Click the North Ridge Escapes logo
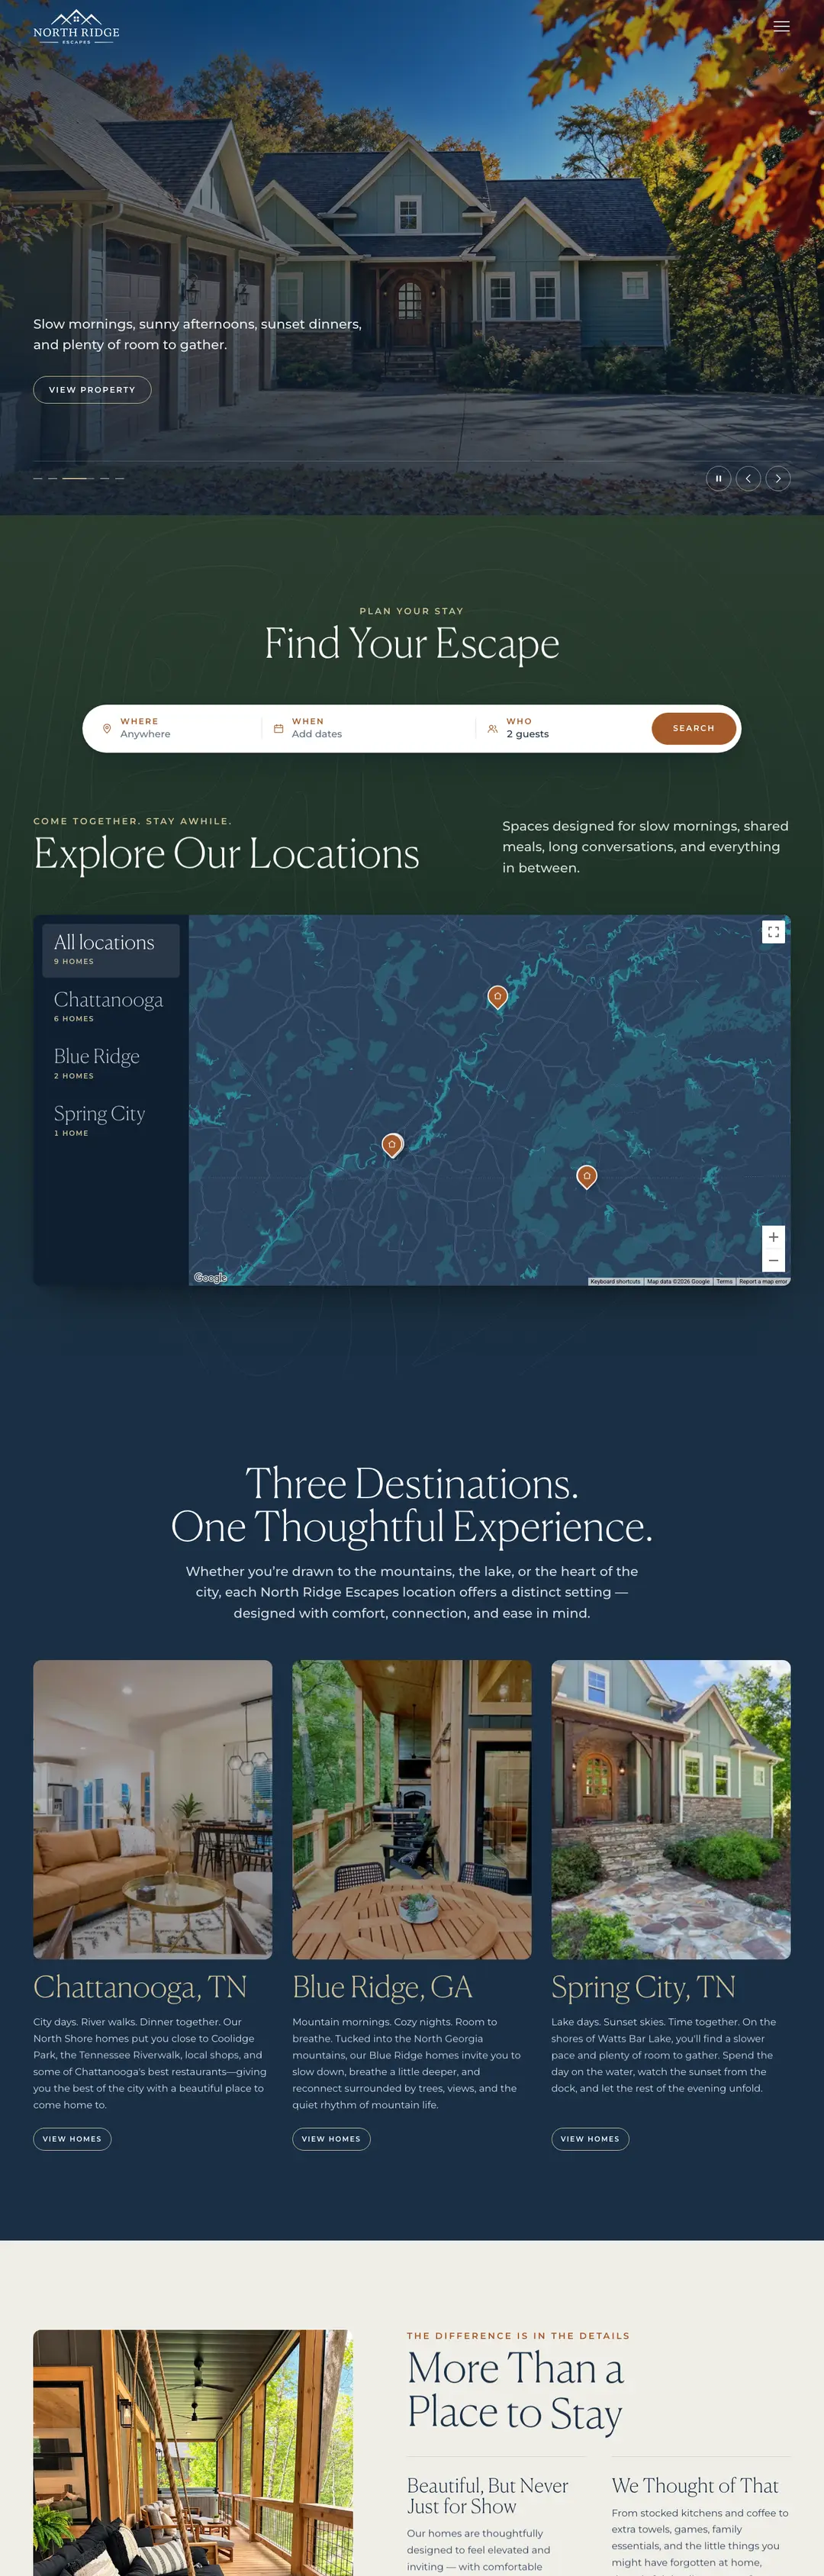This screenshot has width=824, height=2576. pos(76,27)
